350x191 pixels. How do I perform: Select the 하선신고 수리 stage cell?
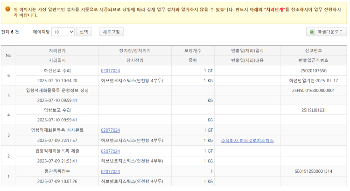click(x=57, y=71)
